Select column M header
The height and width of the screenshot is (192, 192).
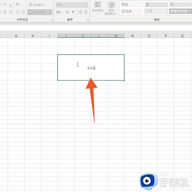116,36
